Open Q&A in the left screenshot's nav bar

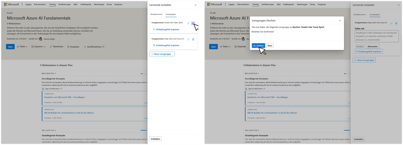click(x=75, y=5)
